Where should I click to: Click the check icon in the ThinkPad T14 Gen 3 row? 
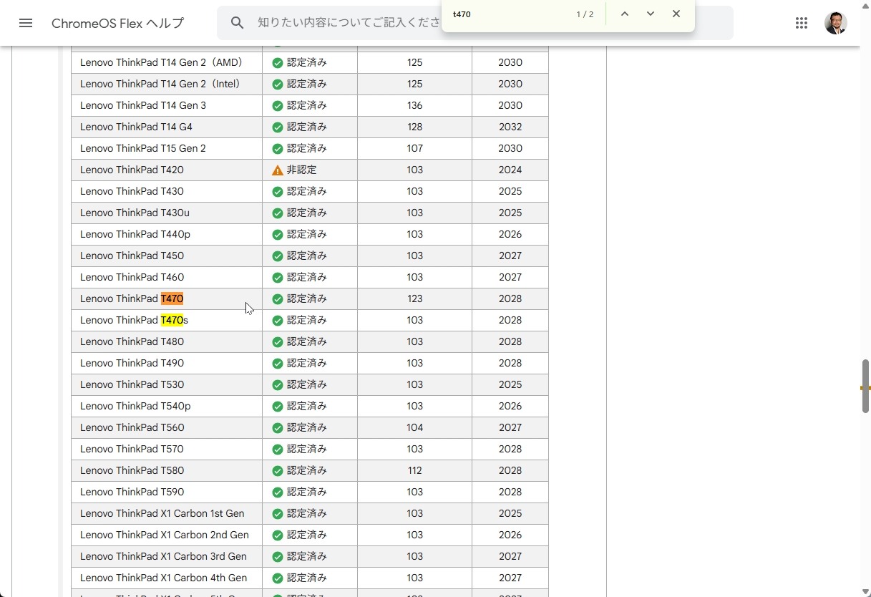click(278, 106)
